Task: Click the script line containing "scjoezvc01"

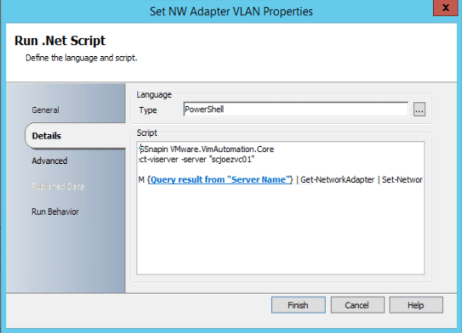Action: [197, 160]
